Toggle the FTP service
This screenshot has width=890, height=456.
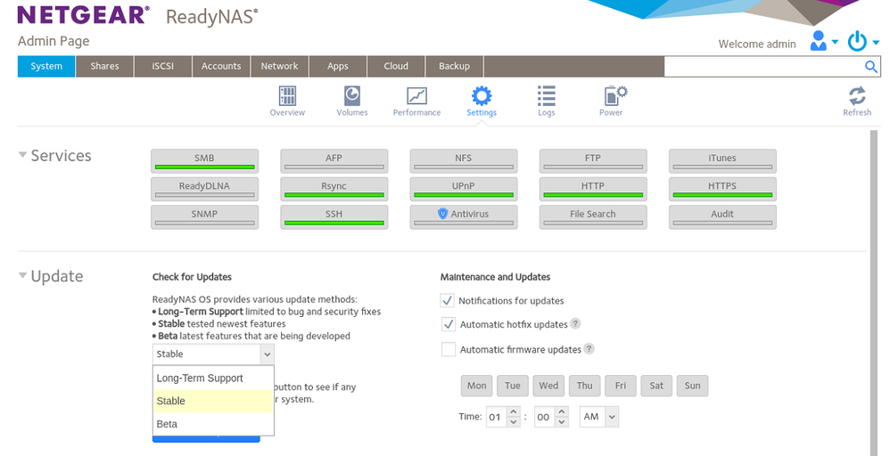[x=592, y=161]
